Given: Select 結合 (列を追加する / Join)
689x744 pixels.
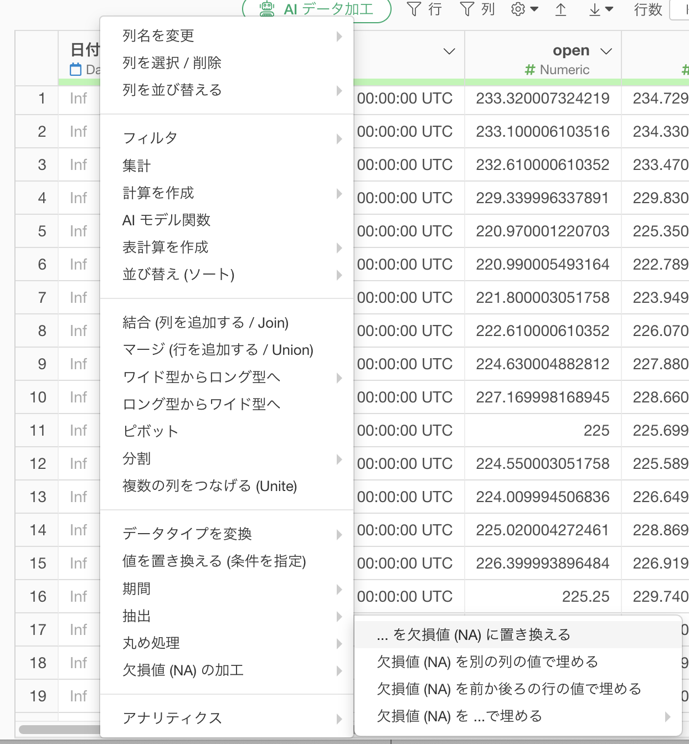Looking at the screenshot, I should coord(205,323).
